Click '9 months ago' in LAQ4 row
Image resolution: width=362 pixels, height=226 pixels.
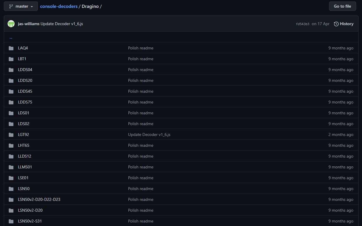pyautogui.click(x=341, y=48)
